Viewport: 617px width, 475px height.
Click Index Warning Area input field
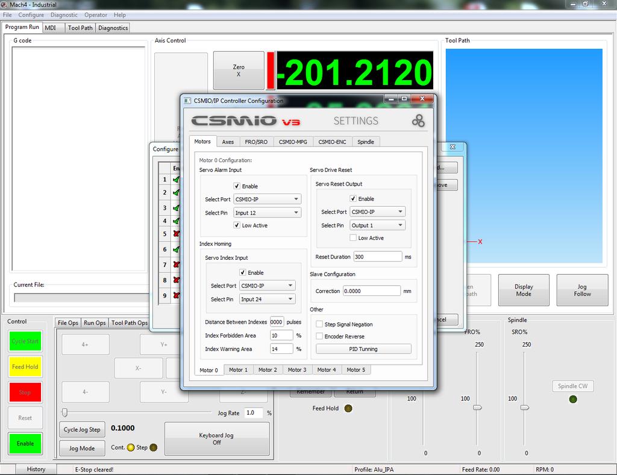click(x=281, y=348)
